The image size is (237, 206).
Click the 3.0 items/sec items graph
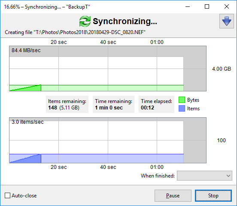(x=108, y=140)
